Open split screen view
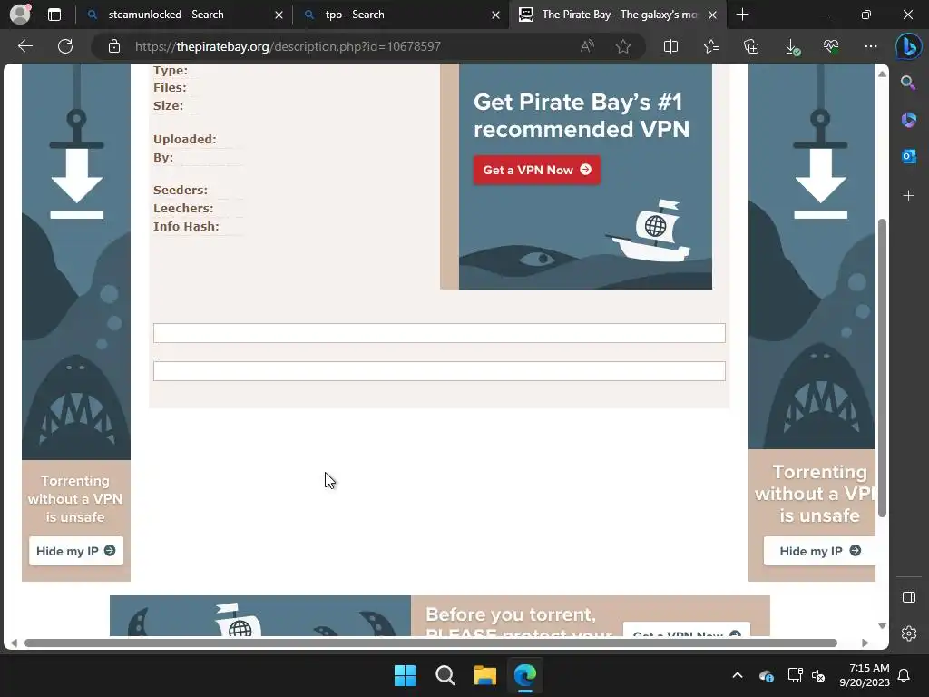The image size is (929, 697). (x=670, y=46)
